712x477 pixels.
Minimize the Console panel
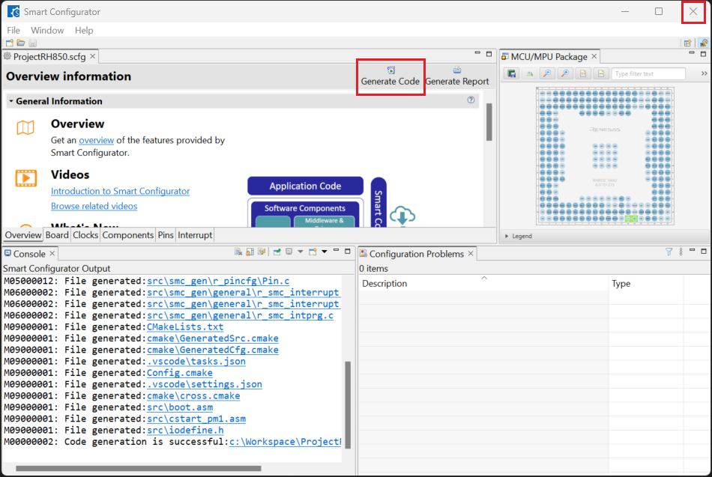pyautogui.click(x=336, y=251)
